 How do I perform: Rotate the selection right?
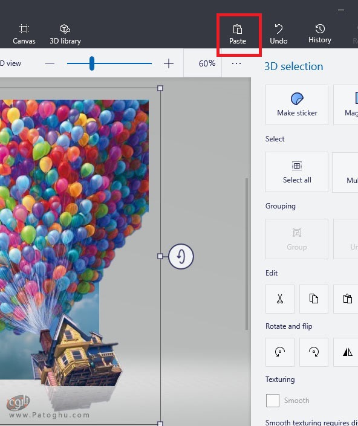314,352
